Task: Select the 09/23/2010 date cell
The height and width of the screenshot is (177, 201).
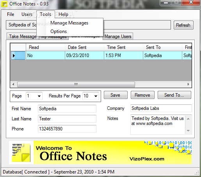Action: (x=84, y=56)
